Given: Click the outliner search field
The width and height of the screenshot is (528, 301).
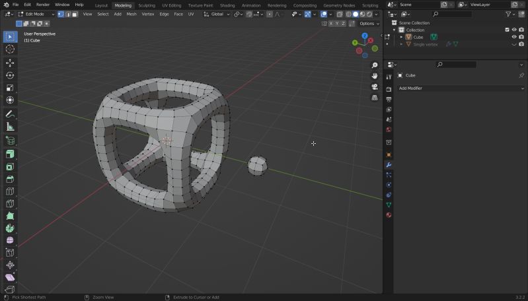Looking at the screenshot, I should [x=451, y=14].
